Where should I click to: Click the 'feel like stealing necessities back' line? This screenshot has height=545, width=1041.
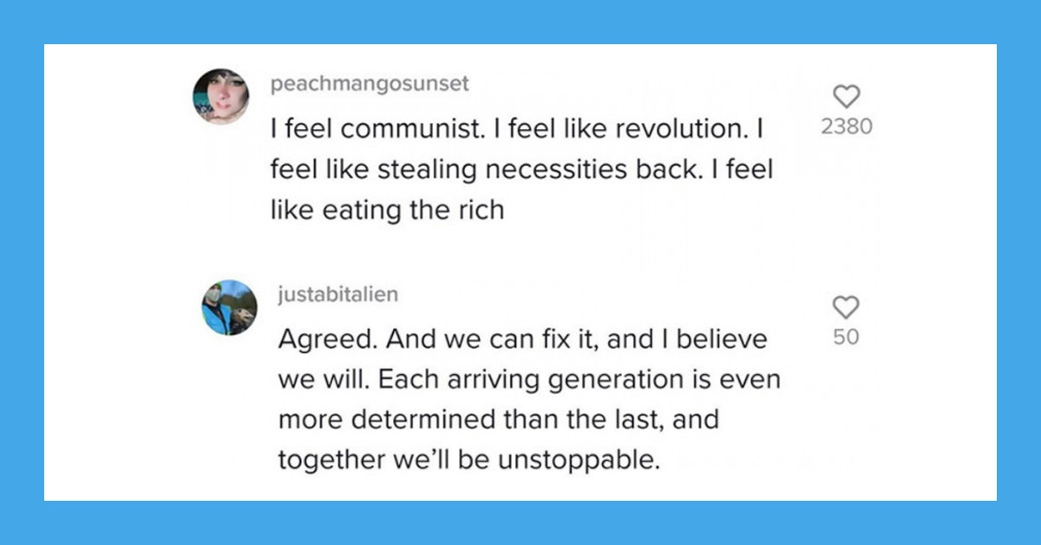pyautogui.click(x=520, y=169)
